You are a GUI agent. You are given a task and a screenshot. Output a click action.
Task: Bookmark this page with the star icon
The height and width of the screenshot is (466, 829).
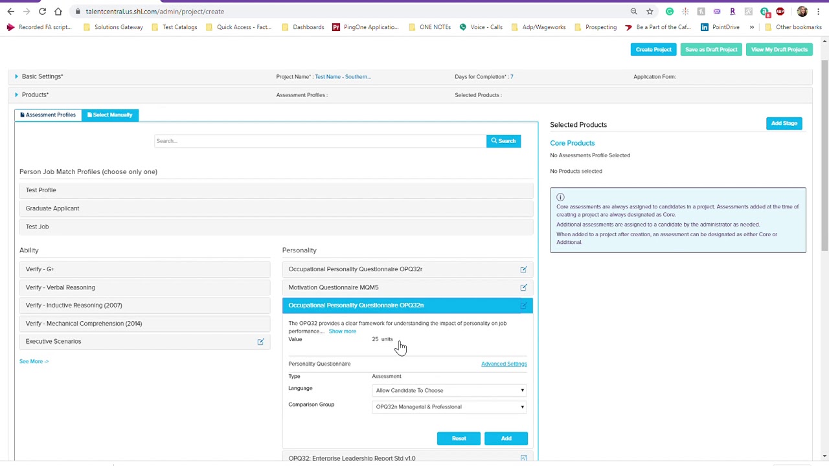[650, 12]
